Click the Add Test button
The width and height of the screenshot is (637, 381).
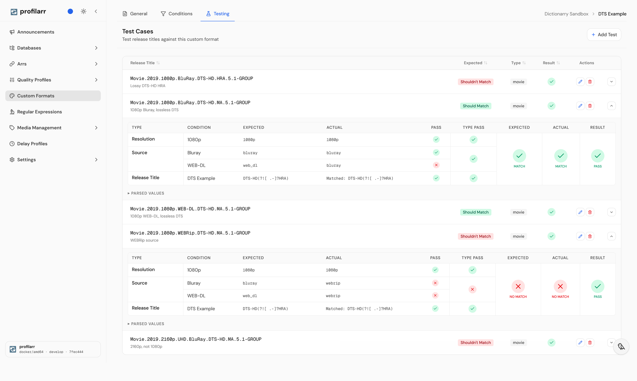[604, 34]
